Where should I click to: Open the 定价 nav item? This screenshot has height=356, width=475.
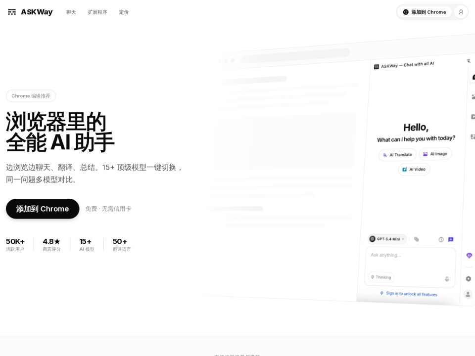[x=124, y=12]
